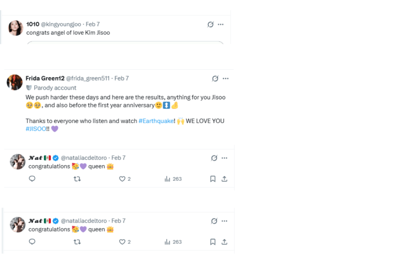Open more options on the bottom Nat tweet

pyautogui.click(x=224, y=221)
